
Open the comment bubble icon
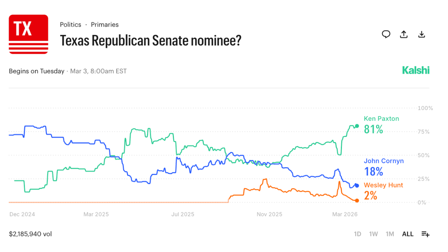[386, 34]
